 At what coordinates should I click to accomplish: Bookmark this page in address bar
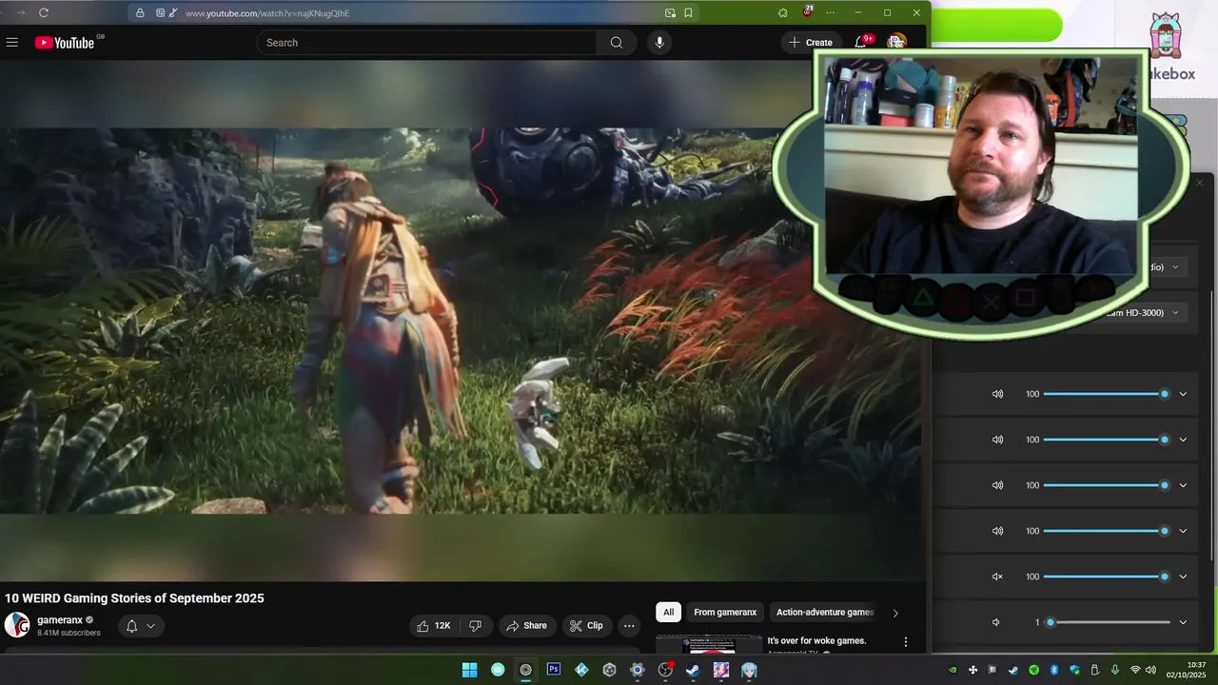point(688,13)
